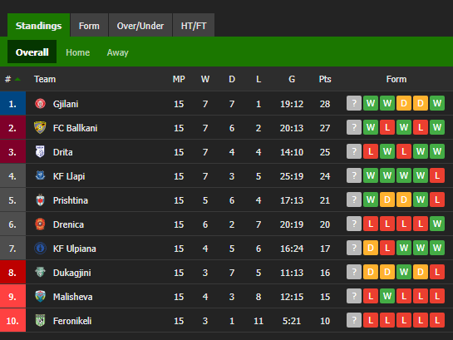Select the Away standings filter
The width and height of the screenshot is (453, 340).
(x=117, y=52)
